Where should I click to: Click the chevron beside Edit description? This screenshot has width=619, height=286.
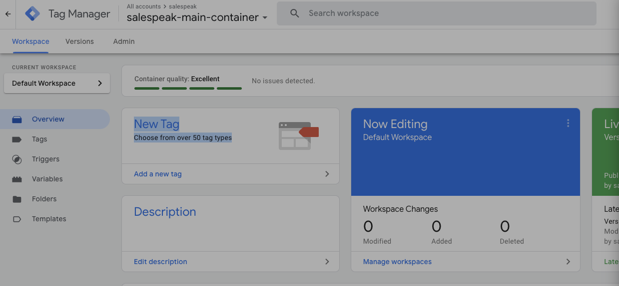tap(327, 262)
